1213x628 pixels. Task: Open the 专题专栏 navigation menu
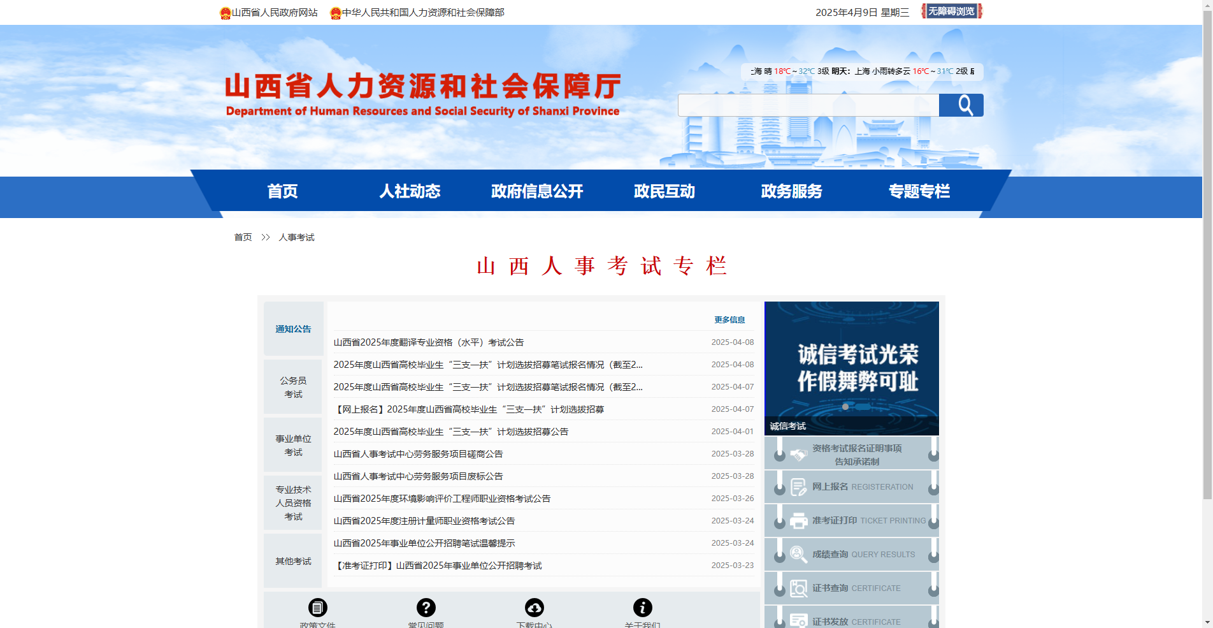919,191
